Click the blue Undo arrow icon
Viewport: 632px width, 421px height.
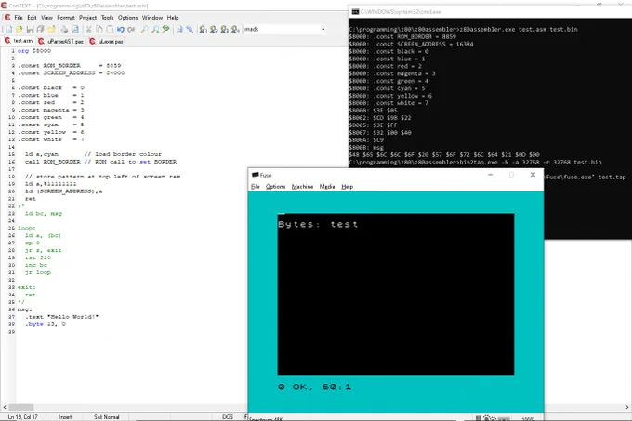pos(121,30)
